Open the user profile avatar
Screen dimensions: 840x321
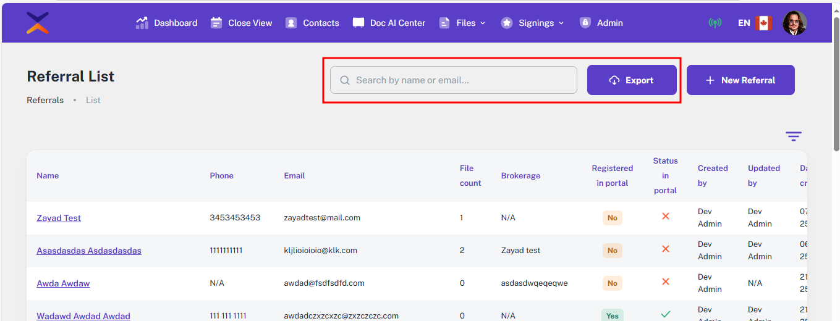tap(794, 23)
